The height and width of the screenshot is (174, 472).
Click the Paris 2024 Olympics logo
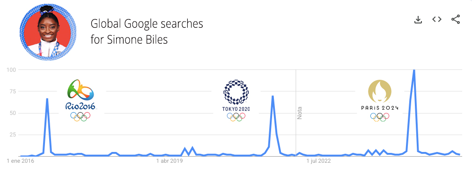tap(380, 100)
